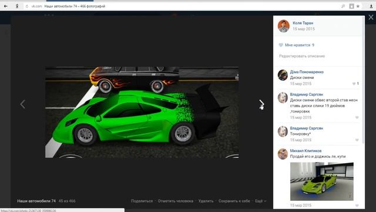376x212 pixels.
Task: Close the photo viewer with the X
Action: [x=371, y=17]
